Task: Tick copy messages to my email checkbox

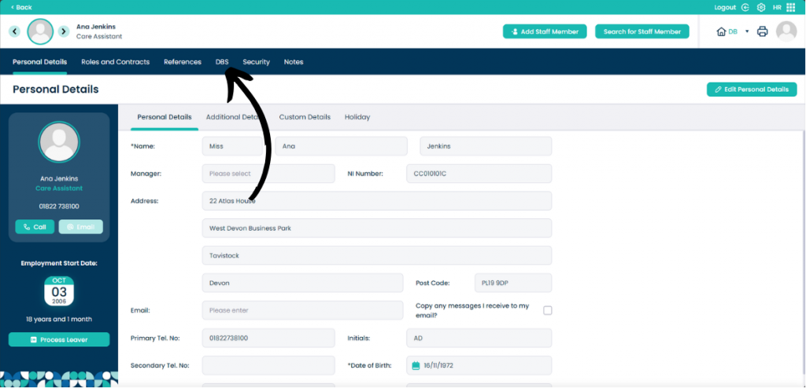Action: (x=548, y=310)
